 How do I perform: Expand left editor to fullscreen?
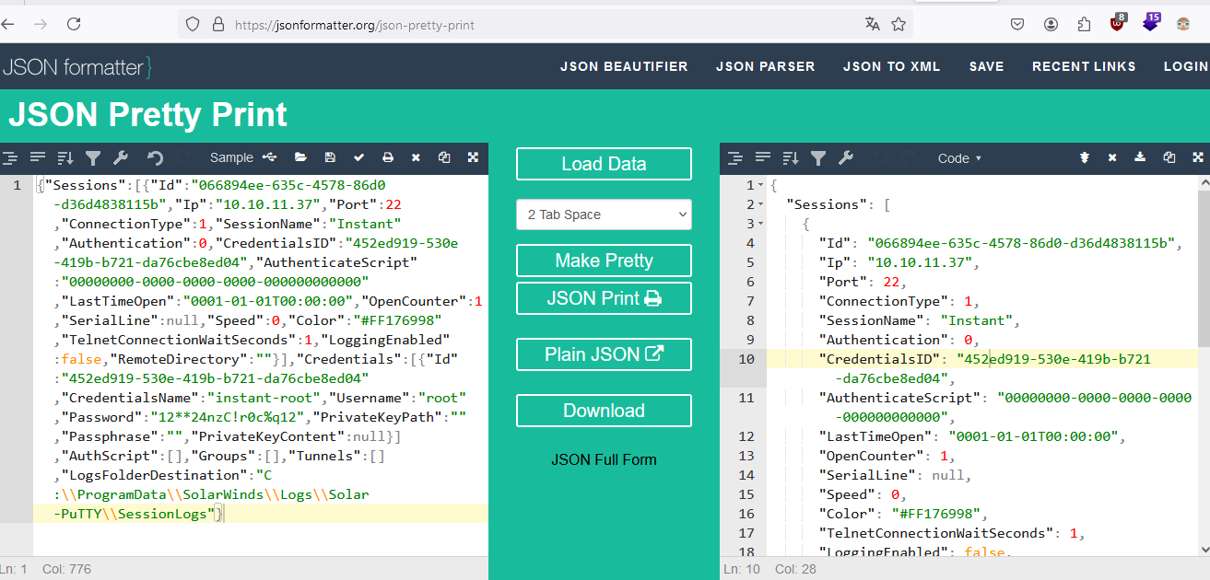point(473,157)
